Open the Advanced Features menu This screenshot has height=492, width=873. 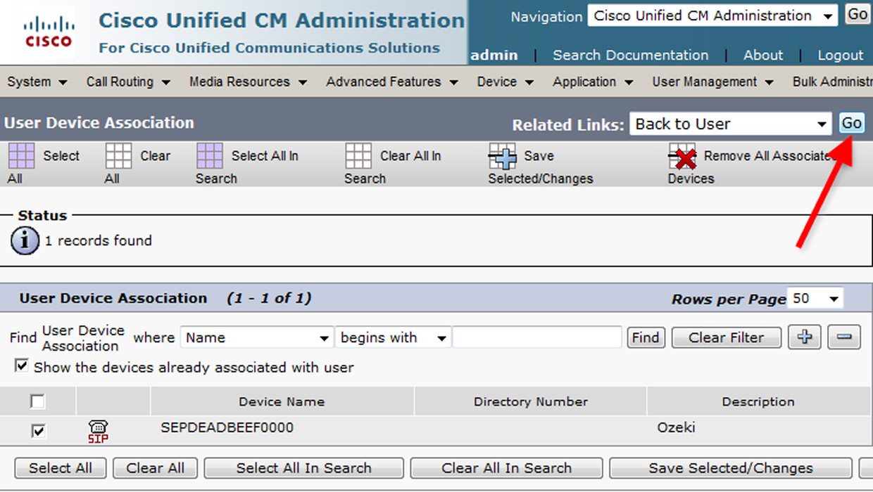click(392, 82)
